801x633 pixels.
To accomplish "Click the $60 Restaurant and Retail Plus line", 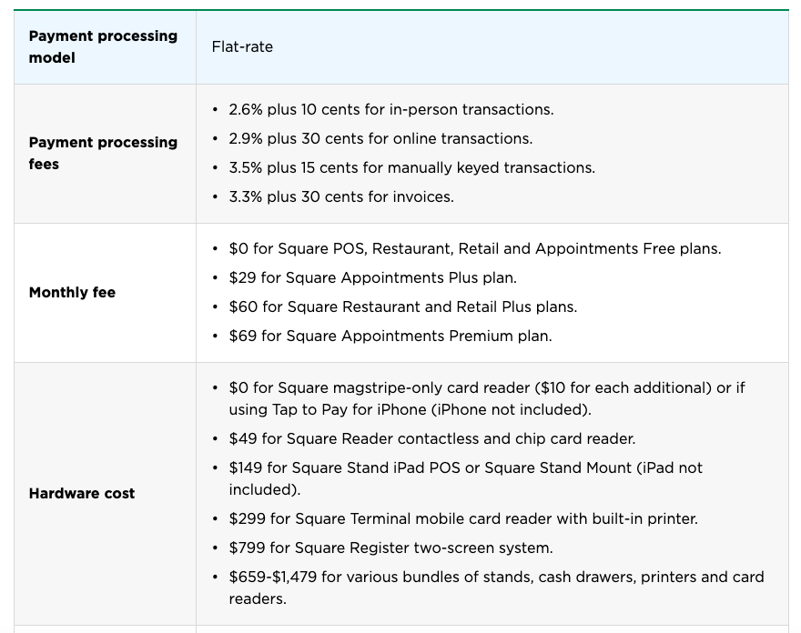I will point(403,306).
